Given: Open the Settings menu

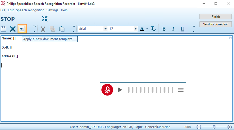Looking at the screenshot, I should click(53, 10).
